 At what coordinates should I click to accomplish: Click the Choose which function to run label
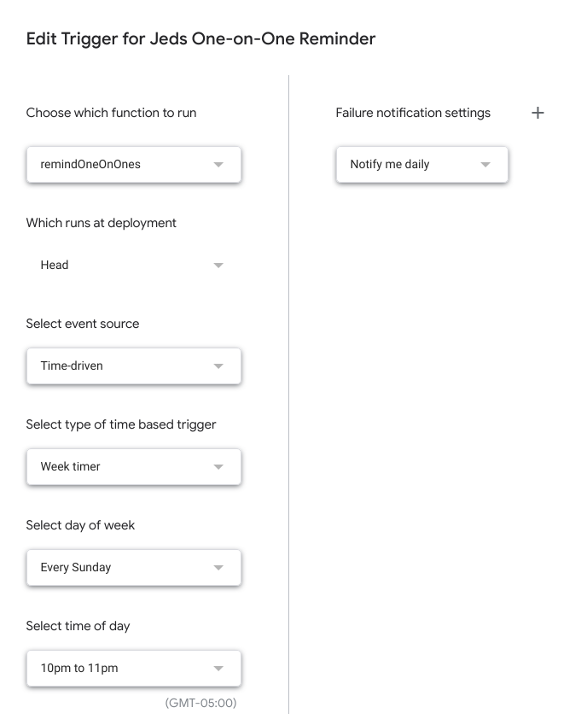[x=111, y=113]
